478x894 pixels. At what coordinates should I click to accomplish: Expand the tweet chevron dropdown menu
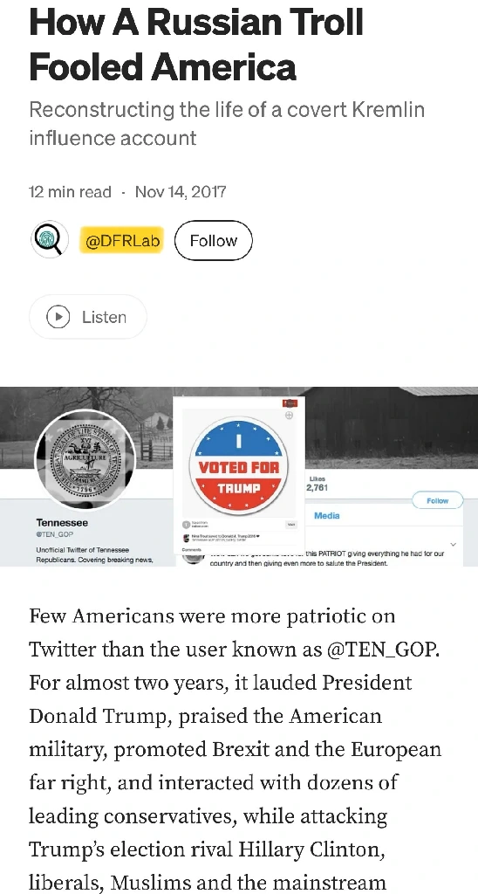point(454,545)
